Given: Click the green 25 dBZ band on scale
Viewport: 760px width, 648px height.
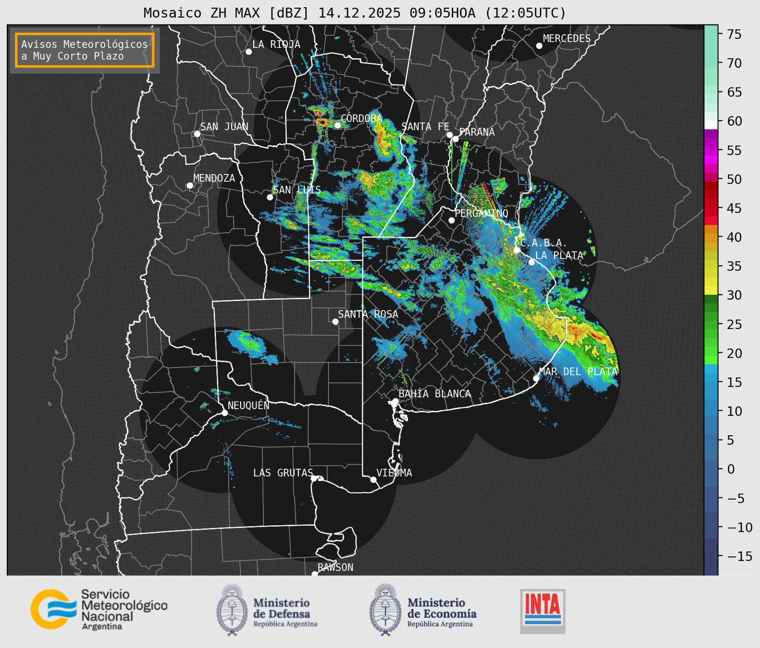Looking at the screenshot, I should click(711, 324).
